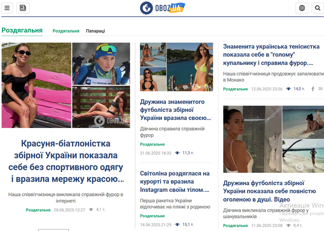Open headline Красуня-біатлоністка збірної України
This screenshot has height=231, width=324.
[66, 161]
